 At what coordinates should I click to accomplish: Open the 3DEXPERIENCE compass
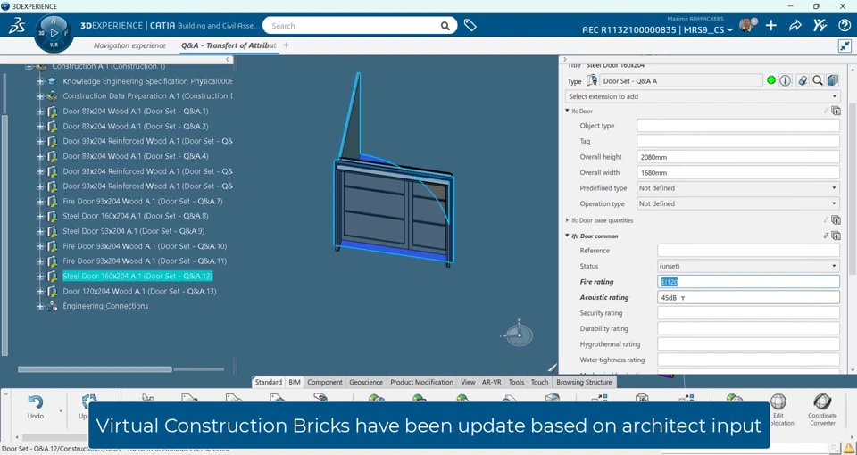54,33
